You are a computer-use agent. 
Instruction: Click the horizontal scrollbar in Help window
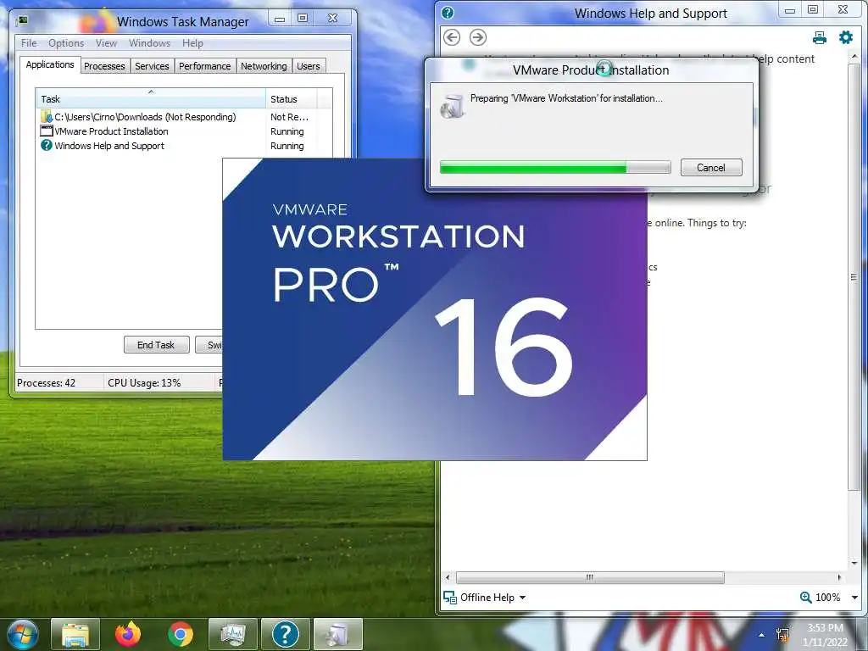click(590, 577)
